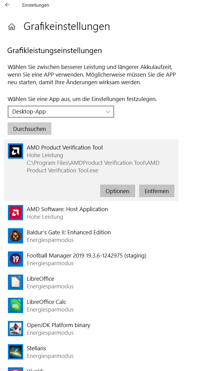
Task: Select the Football Manager 2019 entry
Action: (x=91, y=259)
